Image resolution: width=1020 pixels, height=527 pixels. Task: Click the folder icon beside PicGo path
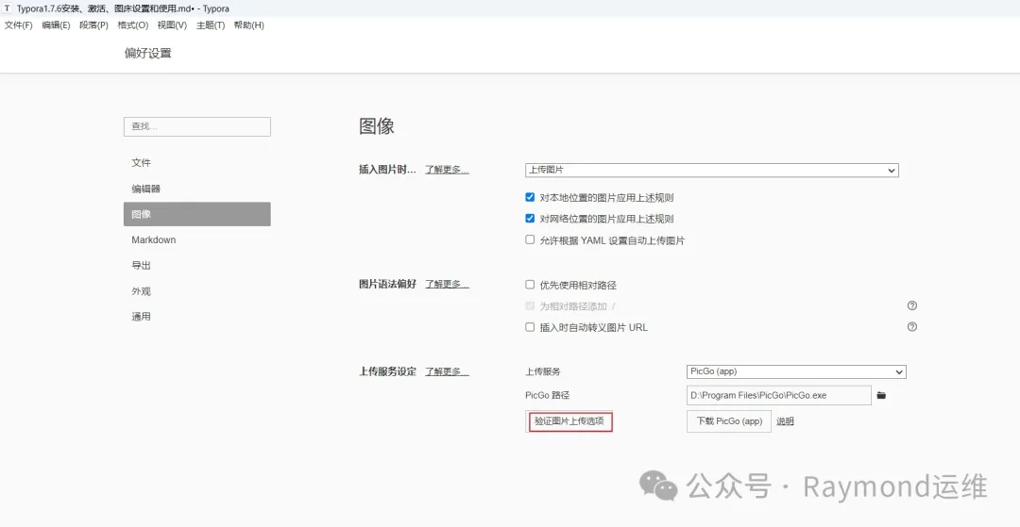pyautogui.click(x=881, y=395)
